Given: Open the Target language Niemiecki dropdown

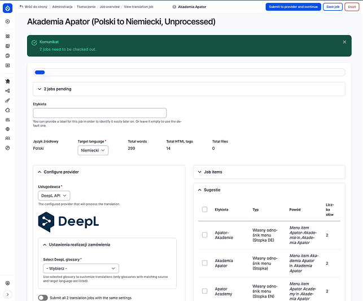Looking at the screenshot, I should click(93, 150).
